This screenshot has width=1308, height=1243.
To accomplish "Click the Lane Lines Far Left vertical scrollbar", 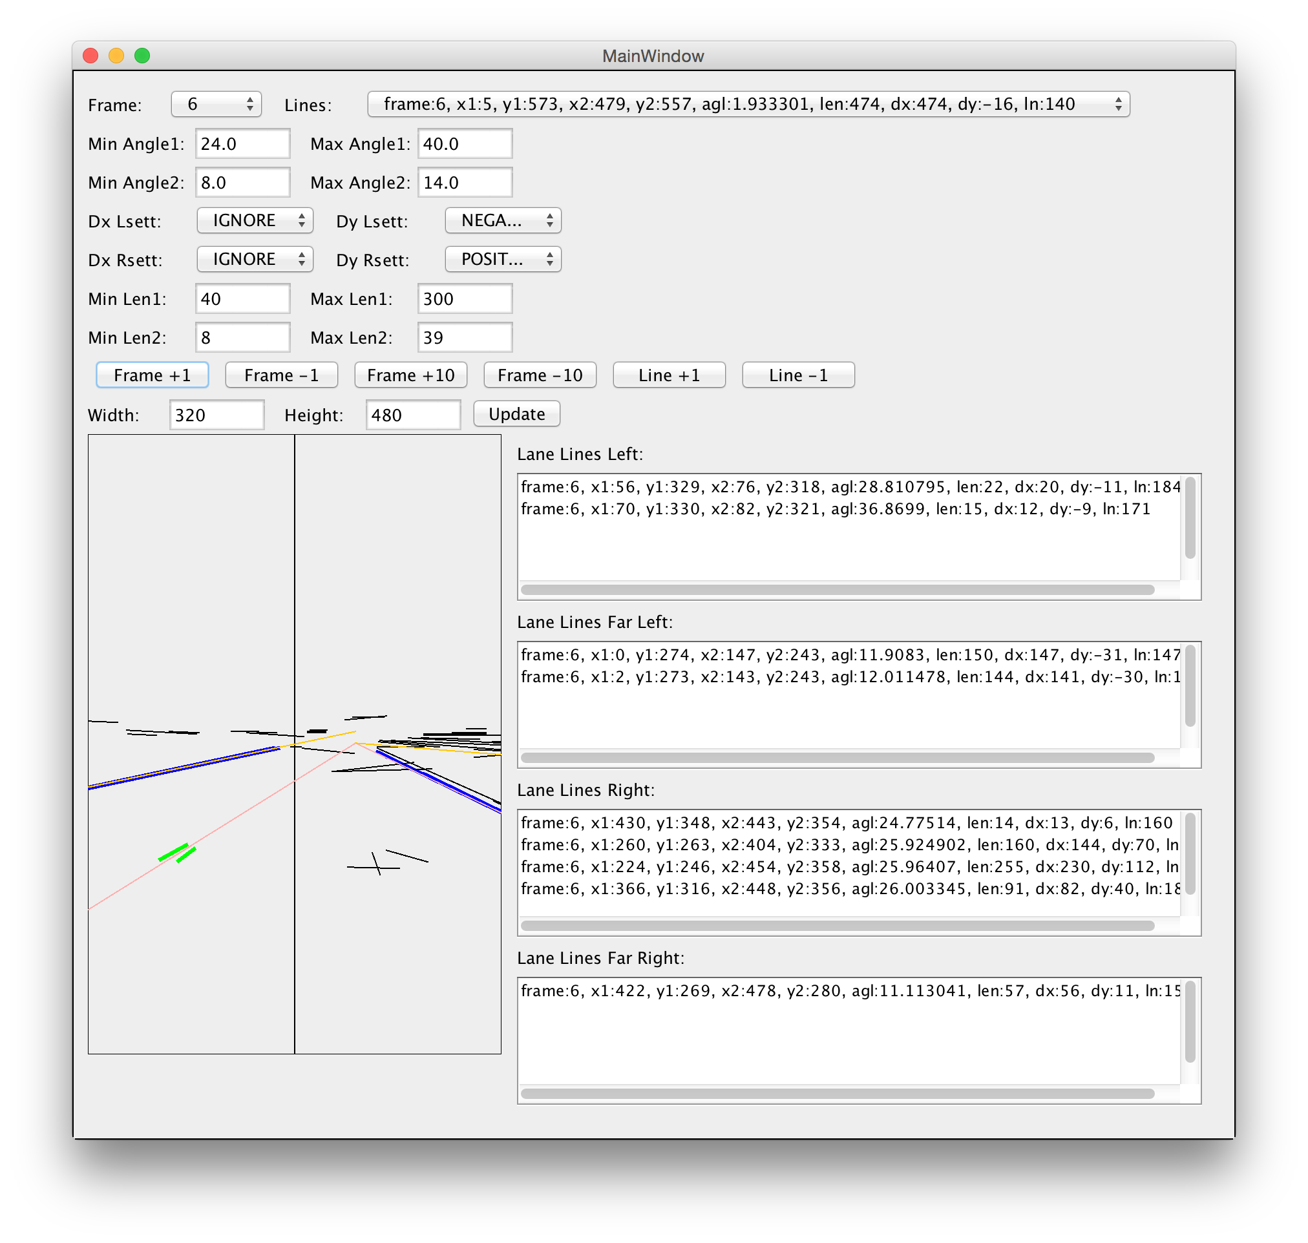I will tap(1190, 685).
